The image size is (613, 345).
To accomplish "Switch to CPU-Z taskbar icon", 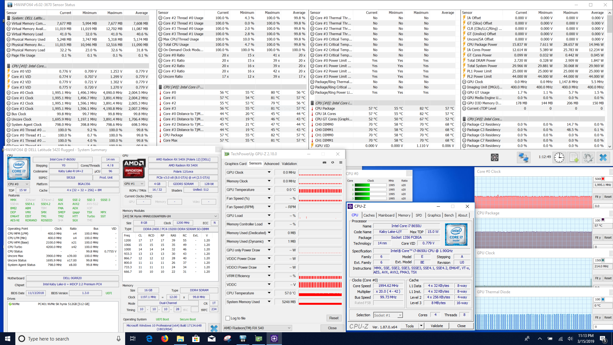I will coord(274,339).
